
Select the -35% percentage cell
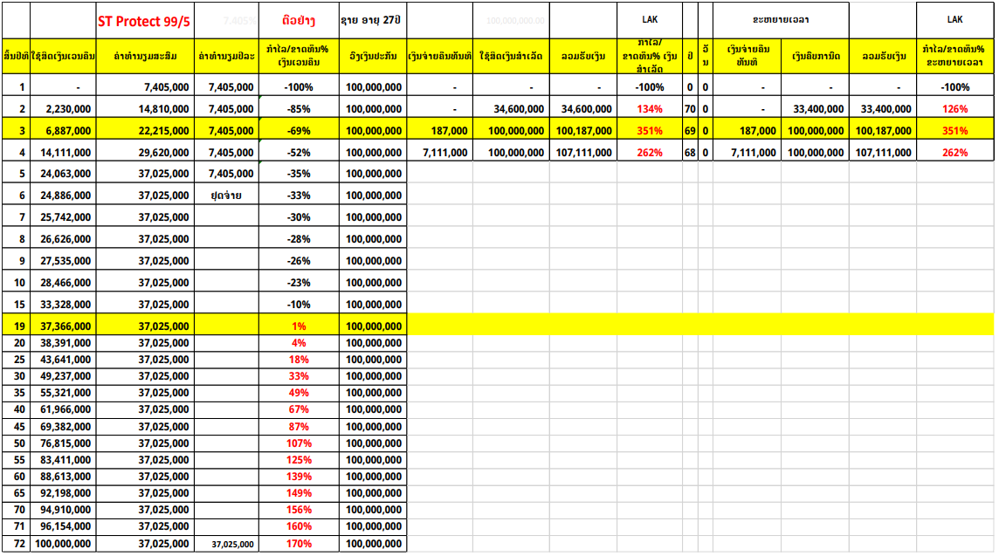(x=299, y=173)
